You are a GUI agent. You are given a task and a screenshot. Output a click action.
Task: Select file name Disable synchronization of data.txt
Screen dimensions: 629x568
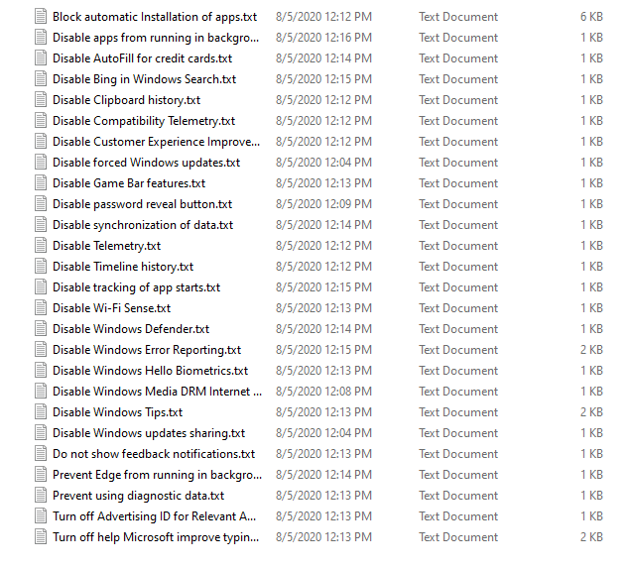coord(143,226)
